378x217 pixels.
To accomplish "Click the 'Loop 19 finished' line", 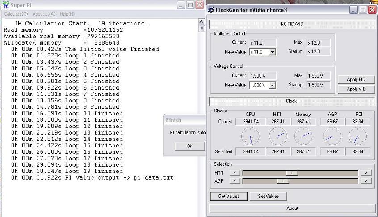I will pyautogui.click(x=67, y=172).
